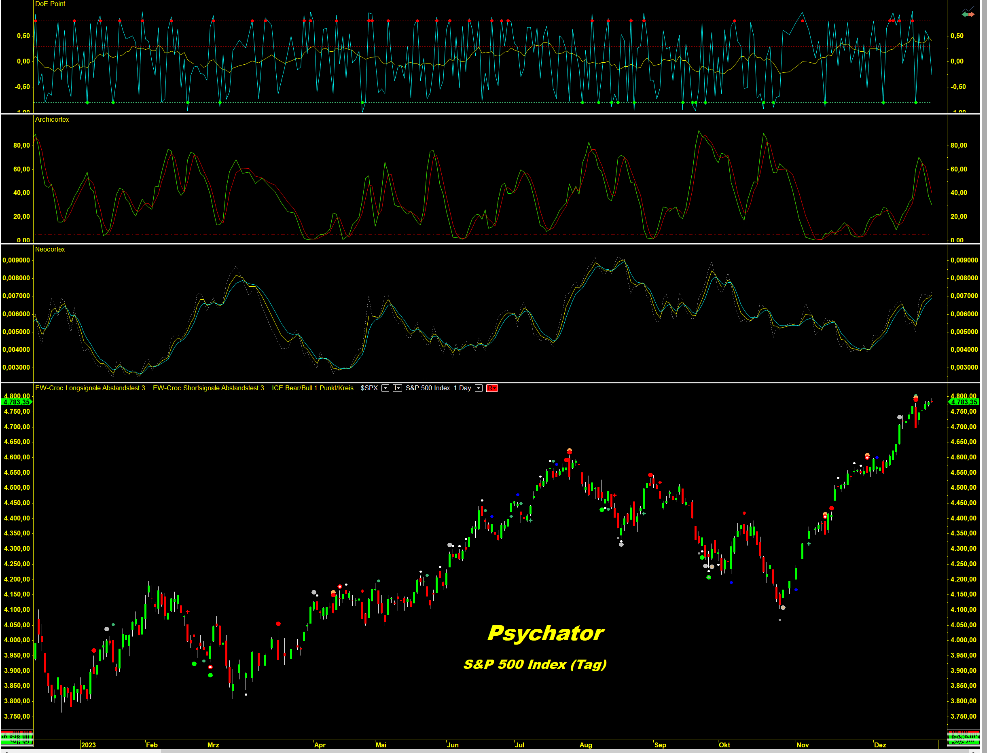This screenshot has width=987, height=753.
Task: Click the green-red arrows icon top right
Action: (x=968, y=14)
